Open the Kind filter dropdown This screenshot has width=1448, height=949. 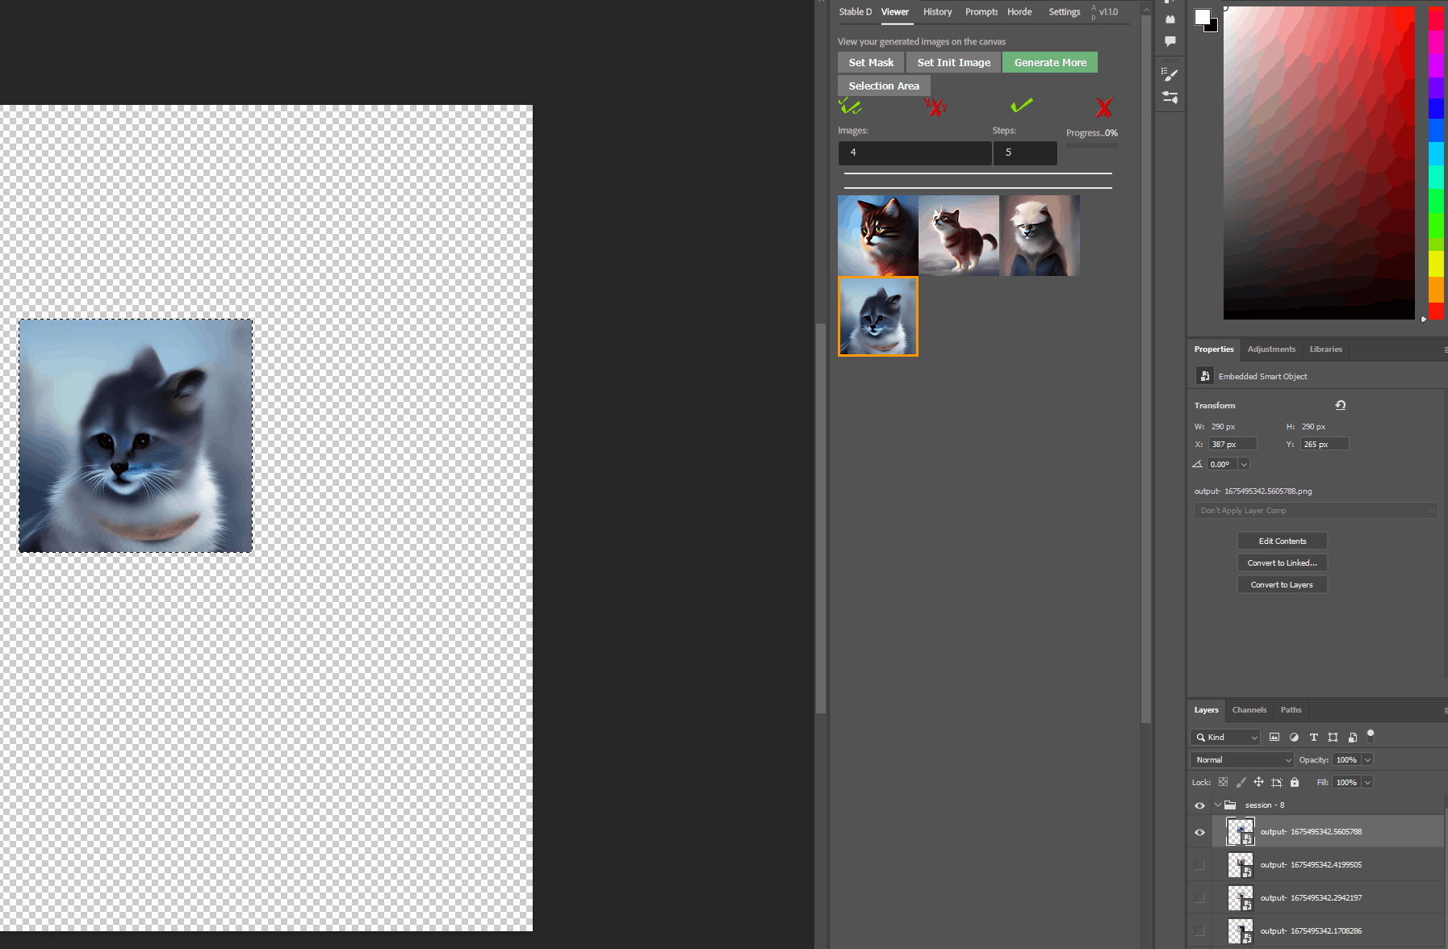[1224, 737]
